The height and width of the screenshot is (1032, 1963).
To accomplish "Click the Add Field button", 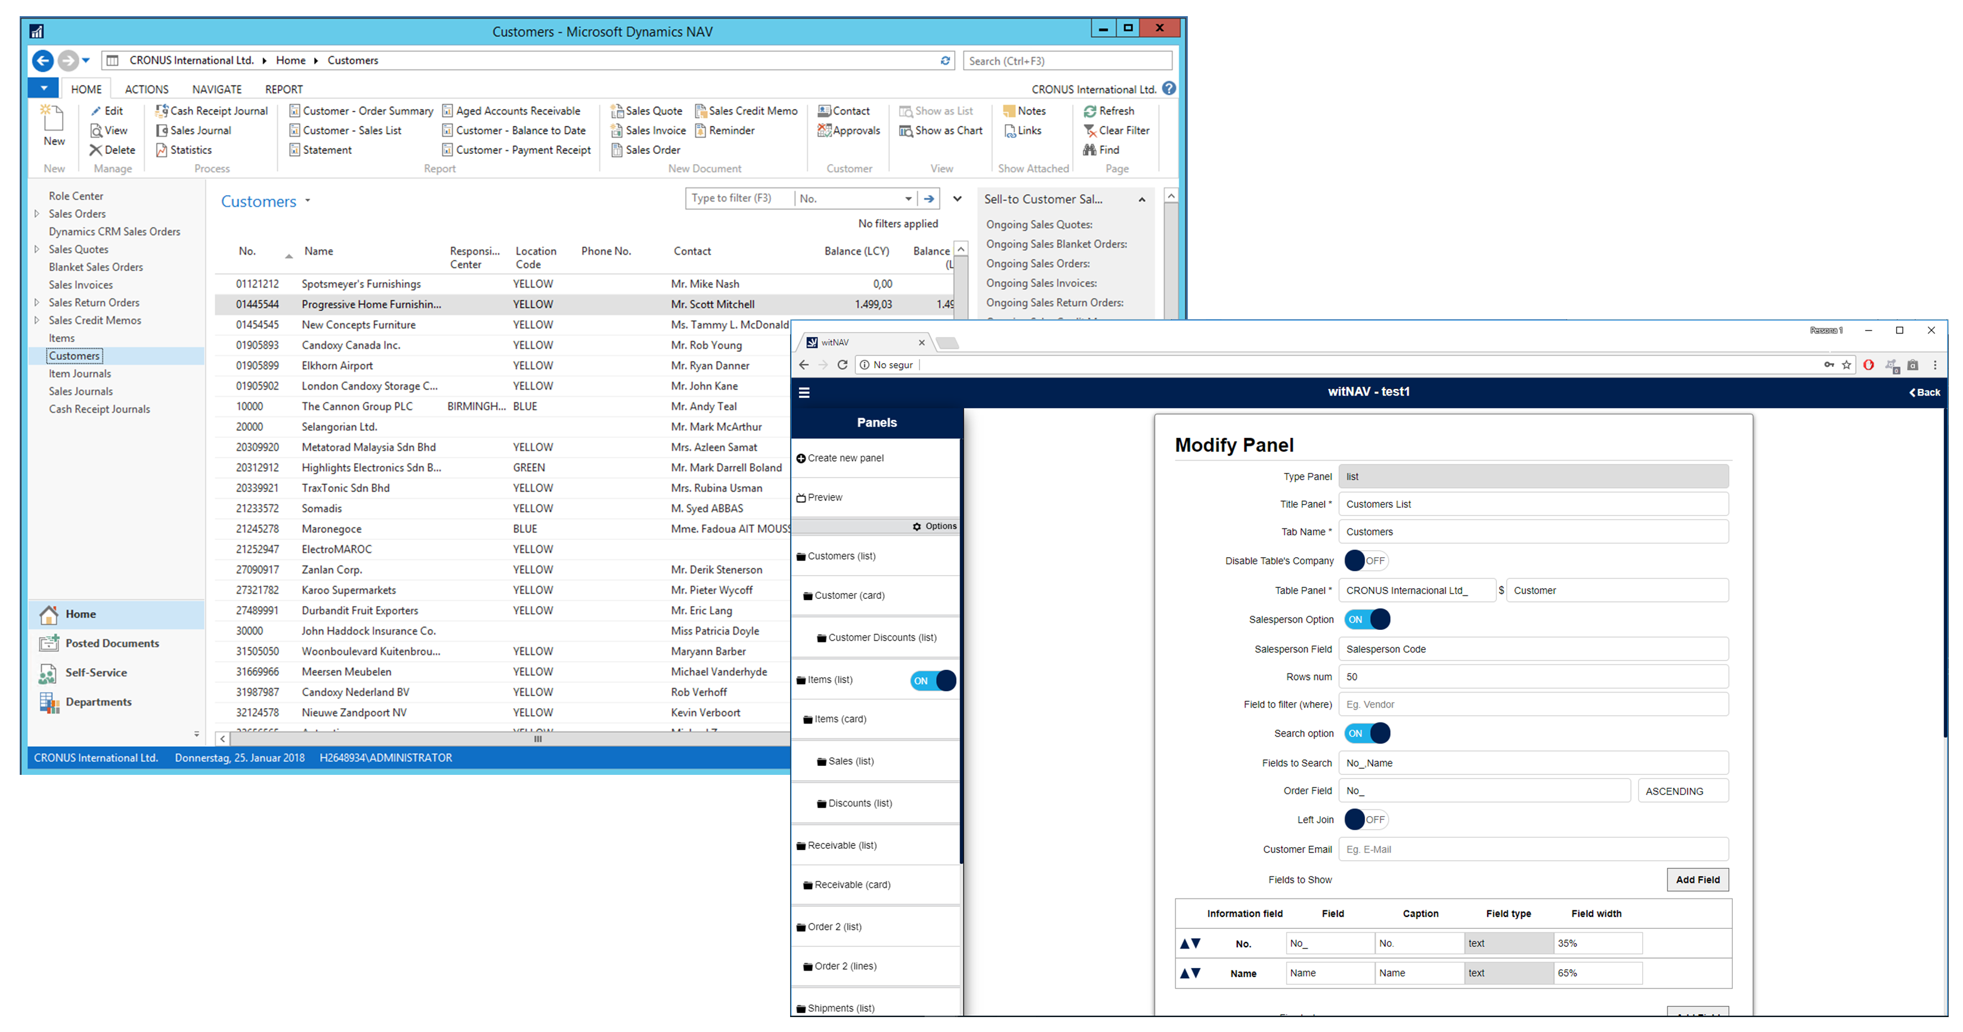I will [x=1697, y=879].
